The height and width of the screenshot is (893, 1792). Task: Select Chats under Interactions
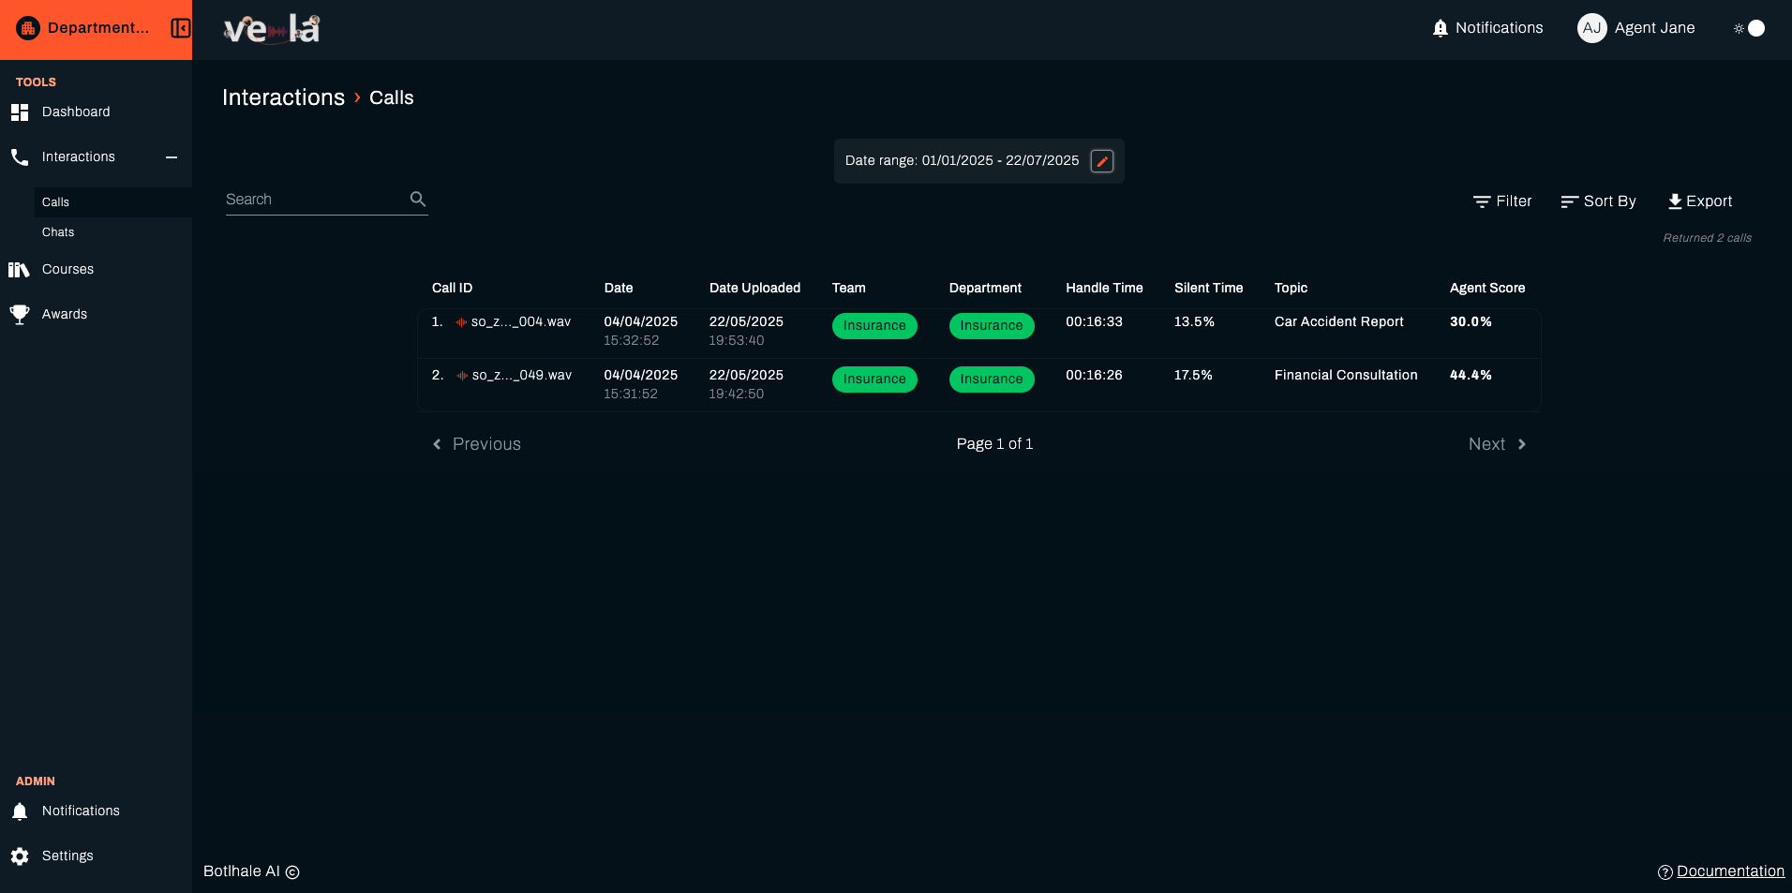(x=58, y=232)
